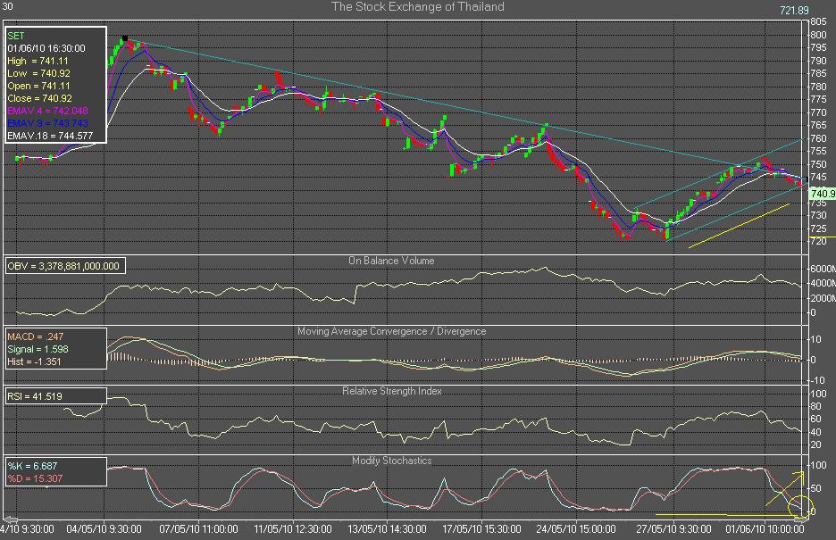Click the '%K = 6.687' reading
836x540 pixels.
pos(32,466)
